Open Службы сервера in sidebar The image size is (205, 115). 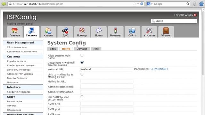pyautogui.click(x=17, y=61)
